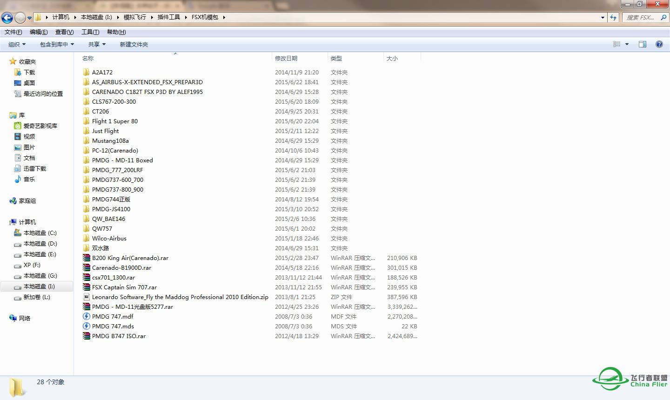Image resolution: width=670 pixels, height=400 pixels.
Task: Select the folder named Wilco-Airbus
Action: coord(109,239)
